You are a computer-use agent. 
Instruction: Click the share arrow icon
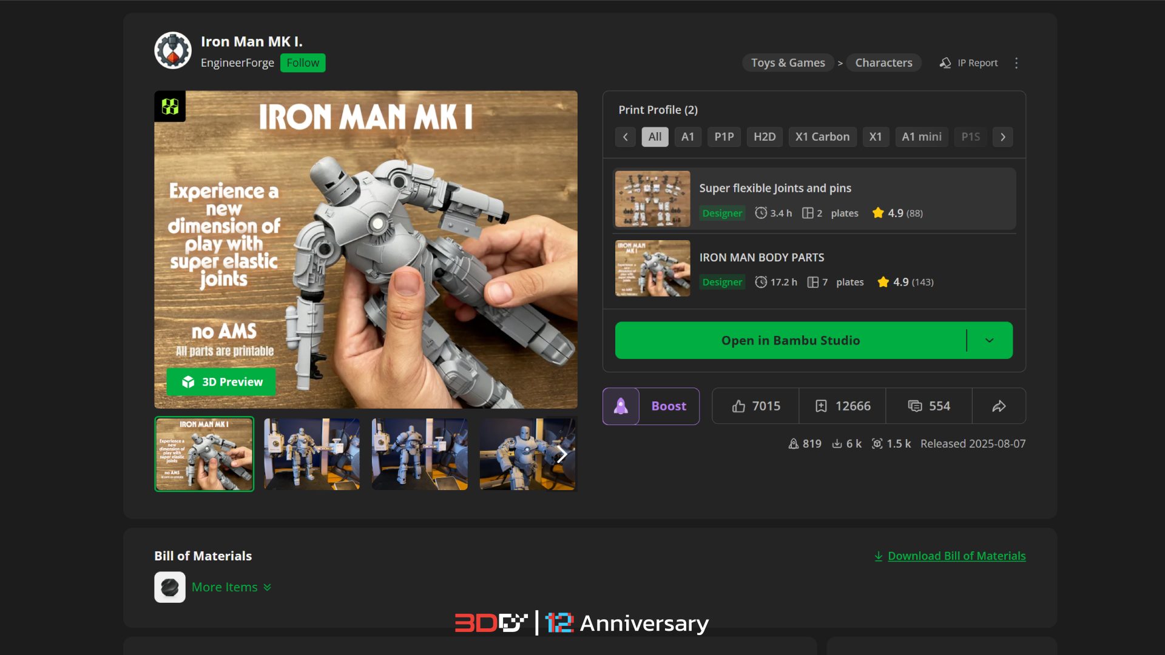pyautogui.click(x=999, y=406)
